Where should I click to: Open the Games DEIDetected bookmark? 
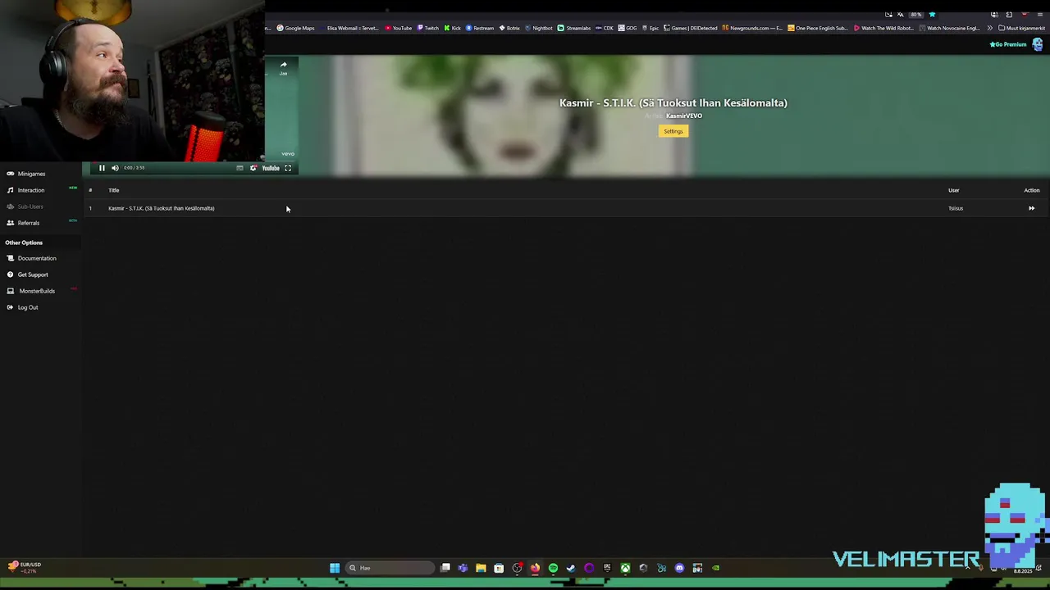[691, 28]
